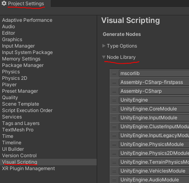The height and width of the screenshot is (183, 189).
Task: Open XR Plugin Management settings
Action: [28, 168]
